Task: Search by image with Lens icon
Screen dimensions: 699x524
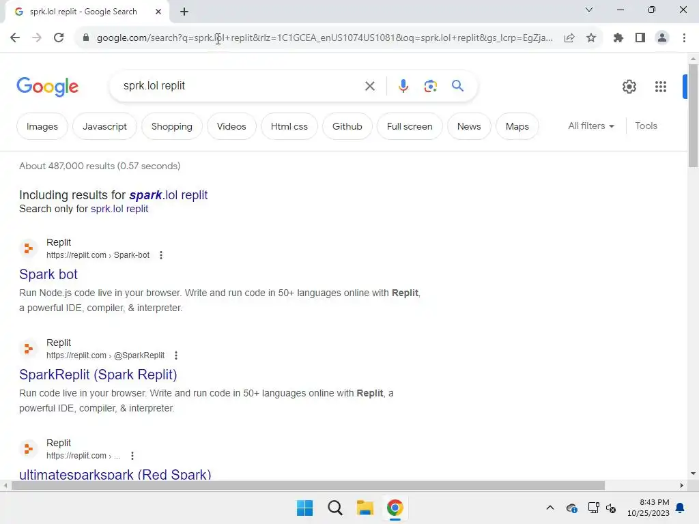Action: click(x=430, y=86)
